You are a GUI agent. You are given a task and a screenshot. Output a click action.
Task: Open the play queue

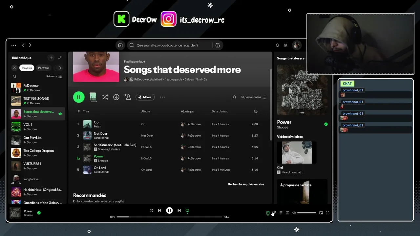coord(281,213)
